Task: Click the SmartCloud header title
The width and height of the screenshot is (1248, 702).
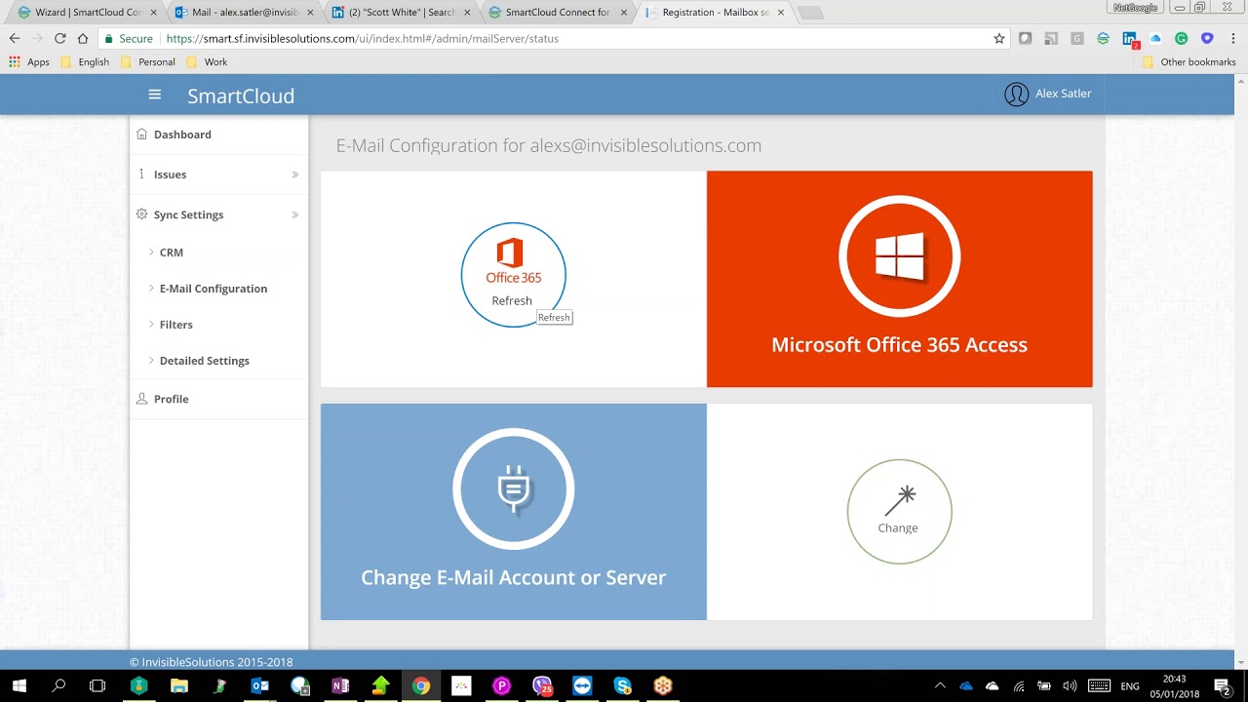Action: pos(241,96)
